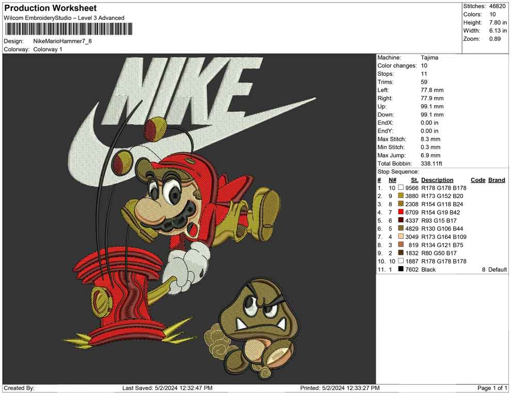
Task: Click the embroidery design preview image
Action: pos(189,219)
